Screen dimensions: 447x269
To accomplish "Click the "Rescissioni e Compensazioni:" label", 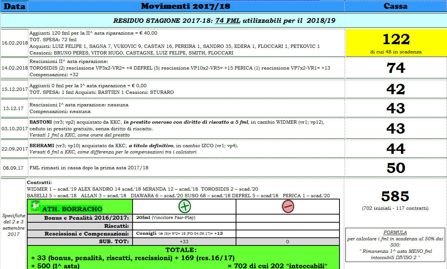I will (x=87, y=234).
